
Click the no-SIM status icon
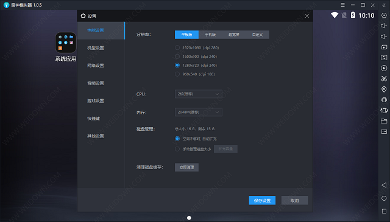(x=344, y=15)
